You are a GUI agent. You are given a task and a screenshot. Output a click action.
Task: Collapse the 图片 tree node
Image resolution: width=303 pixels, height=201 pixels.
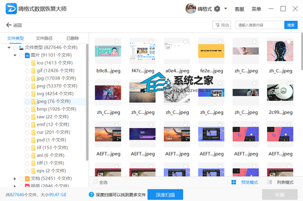15,55
